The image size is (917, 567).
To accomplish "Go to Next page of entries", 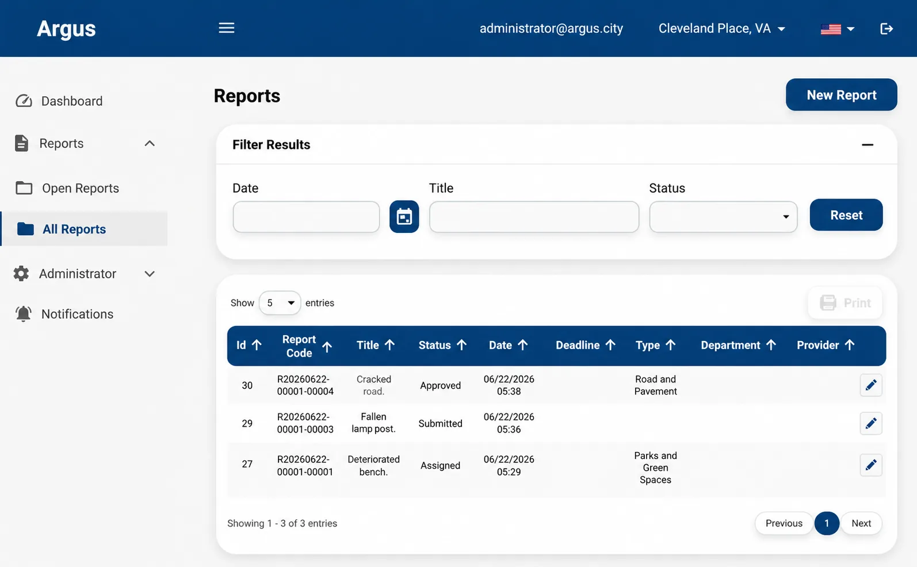I will pyautogui.click(x=861, y=523).
